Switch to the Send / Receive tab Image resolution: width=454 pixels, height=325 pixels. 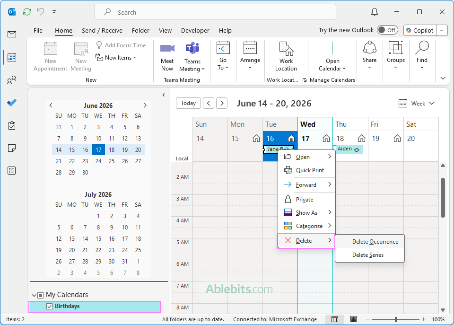[102, 30]
